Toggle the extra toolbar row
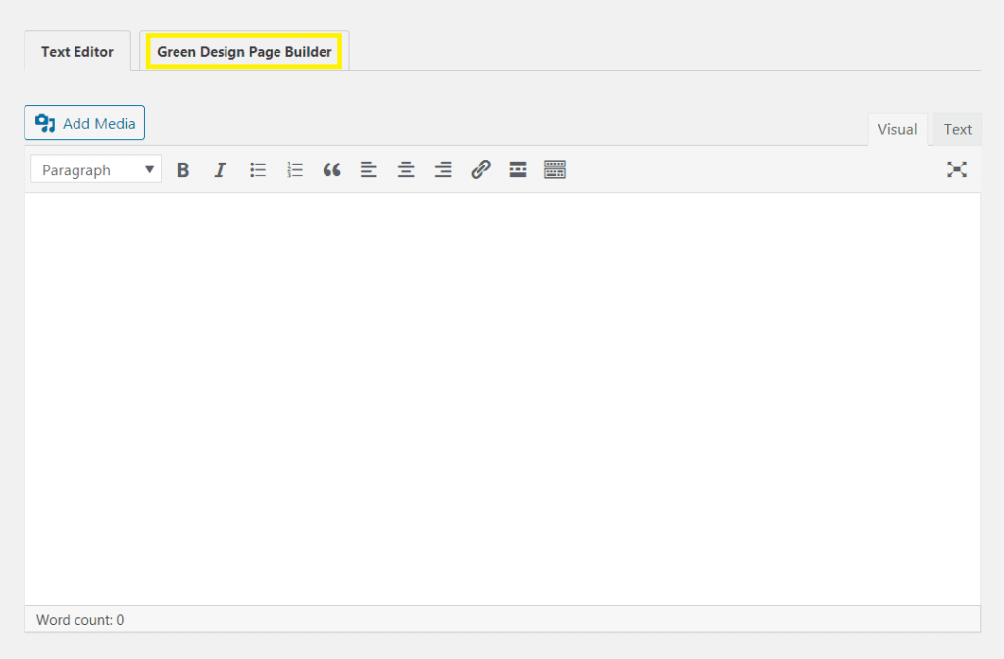Viewport: 1004px width, 659px height. (x=554, y=169)
